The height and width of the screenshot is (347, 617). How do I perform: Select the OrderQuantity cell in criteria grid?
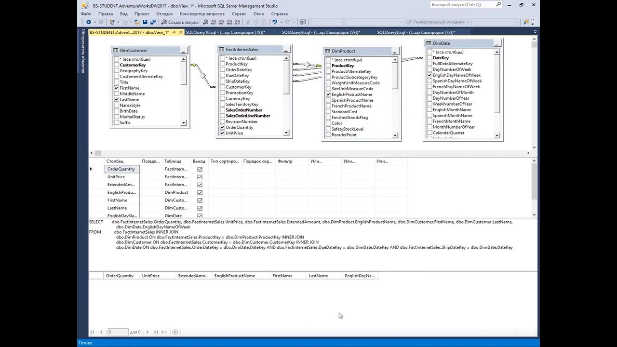pos(122,169)
